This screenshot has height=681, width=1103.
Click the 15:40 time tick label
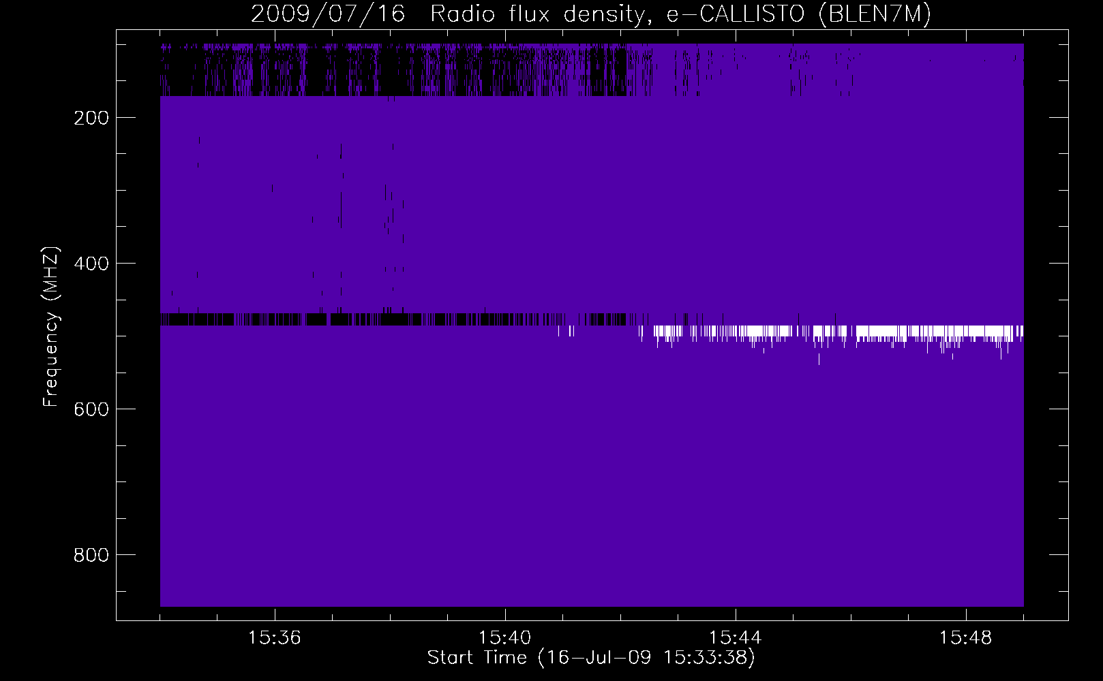click(x=505, y=638)
